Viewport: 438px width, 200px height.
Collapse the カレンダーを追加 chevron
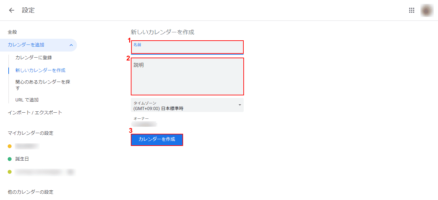(71, 45)
